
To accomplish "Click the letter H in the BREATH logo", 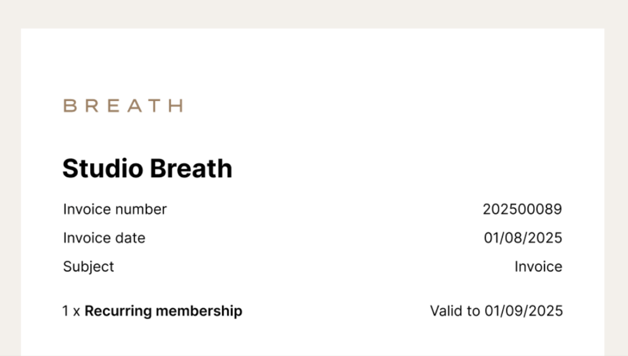I will click(176, 106).
